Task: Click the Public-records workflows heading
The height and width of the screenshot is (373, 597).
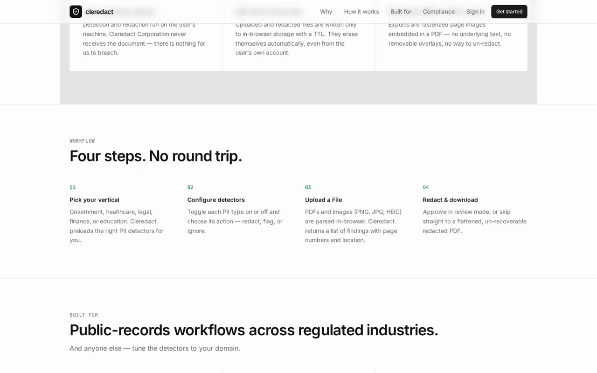Action: point(254,330)
